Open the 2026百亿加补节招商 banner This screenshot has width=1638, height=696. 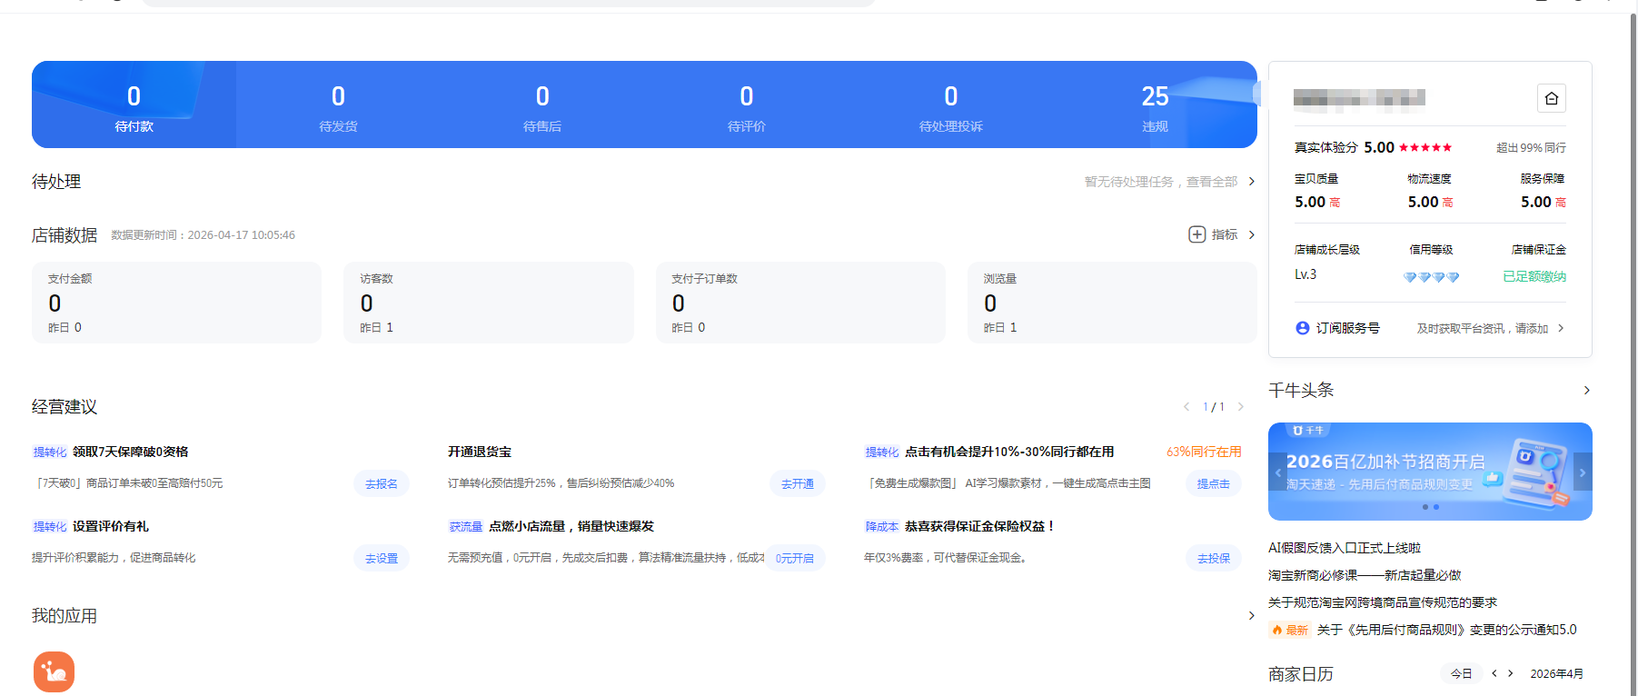tap(1430, 472)
